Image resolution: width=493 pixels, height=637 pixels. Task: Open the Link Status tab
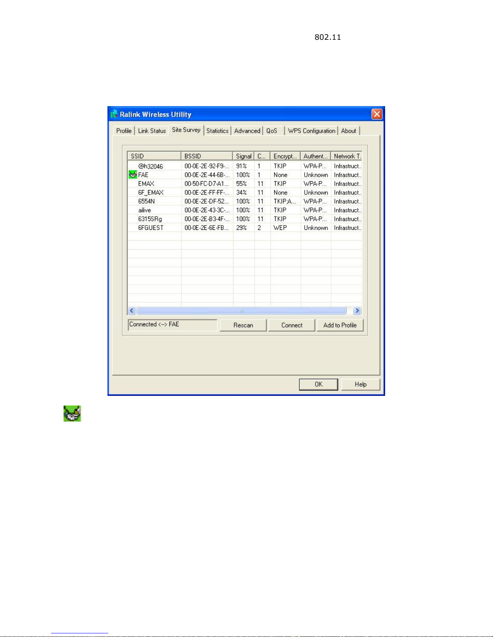(152, 131)
